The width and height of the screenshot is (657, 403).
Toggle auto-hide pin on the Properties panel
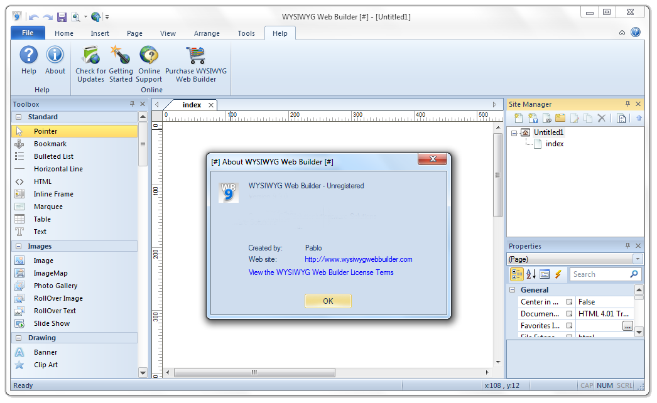627,246
